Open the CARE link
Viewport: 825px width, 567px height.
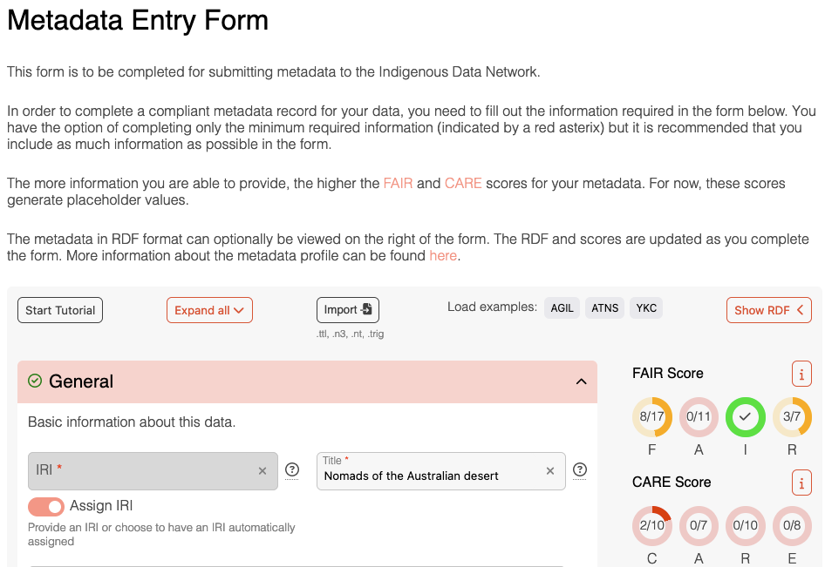point(463,184)
